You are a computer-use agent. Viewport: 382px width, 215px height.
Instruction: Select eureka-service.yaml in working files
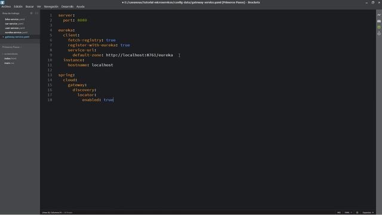click(16, 32)
